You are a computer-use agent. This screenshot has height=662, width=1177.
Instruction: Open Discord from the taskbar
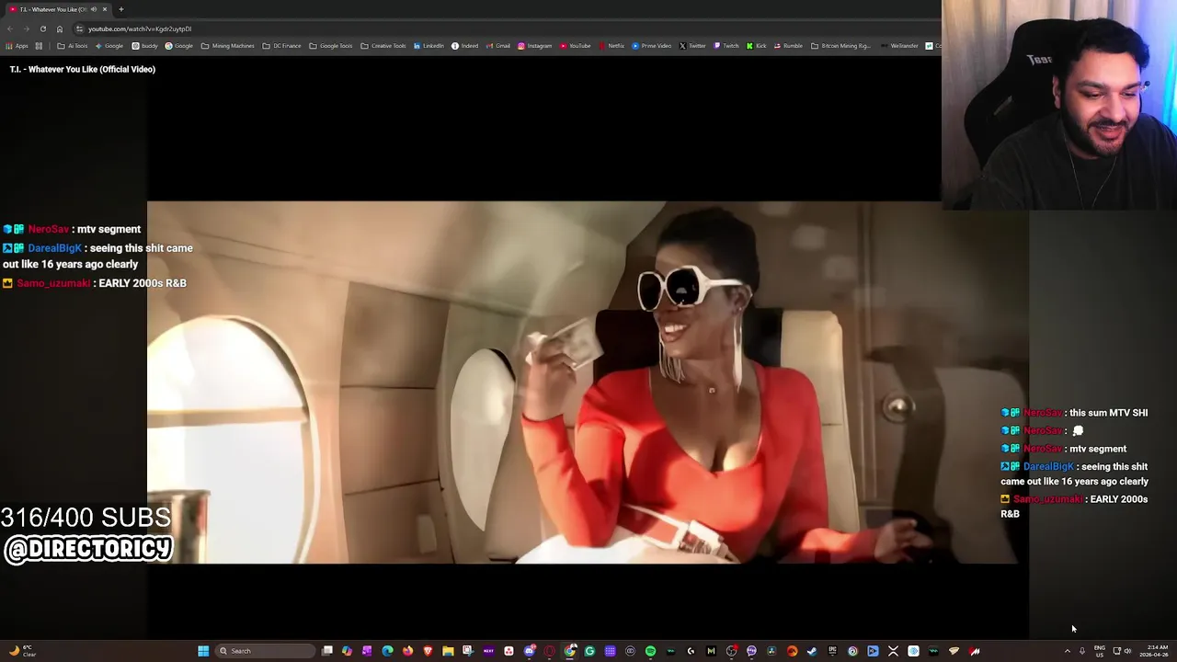[x=529, y=651]
